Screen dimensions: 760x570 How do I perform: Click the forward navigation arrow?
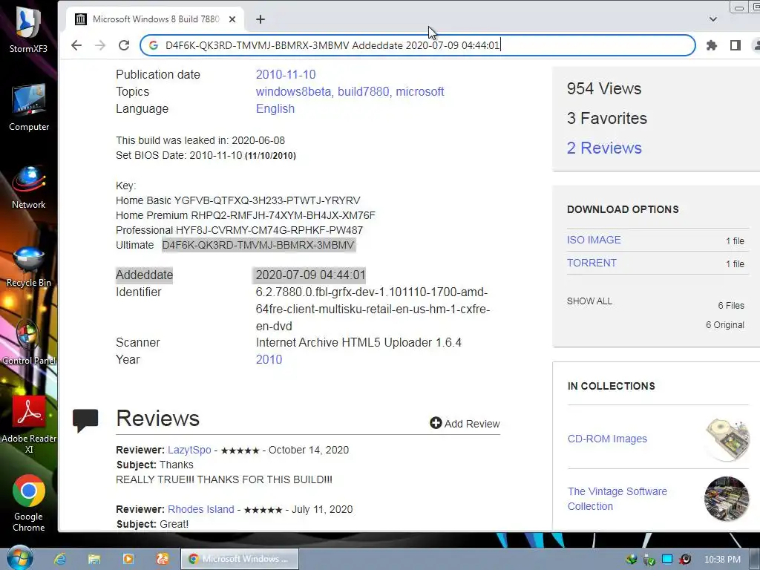click(x=100, y=45)
